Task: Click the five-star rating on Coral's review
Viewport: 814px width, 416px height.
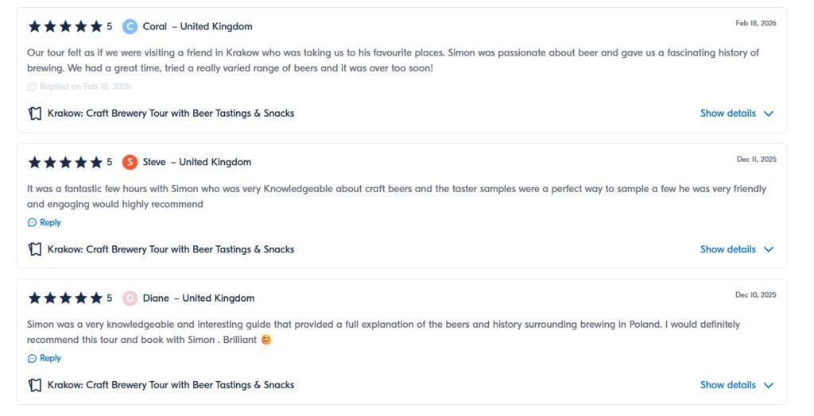Action: (x=65, y=26)
